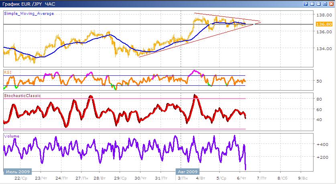Maximize the EUR/JPY chart window
Image resolution: width=336 pixels, height=184 pixels.
tap(324, 4)
